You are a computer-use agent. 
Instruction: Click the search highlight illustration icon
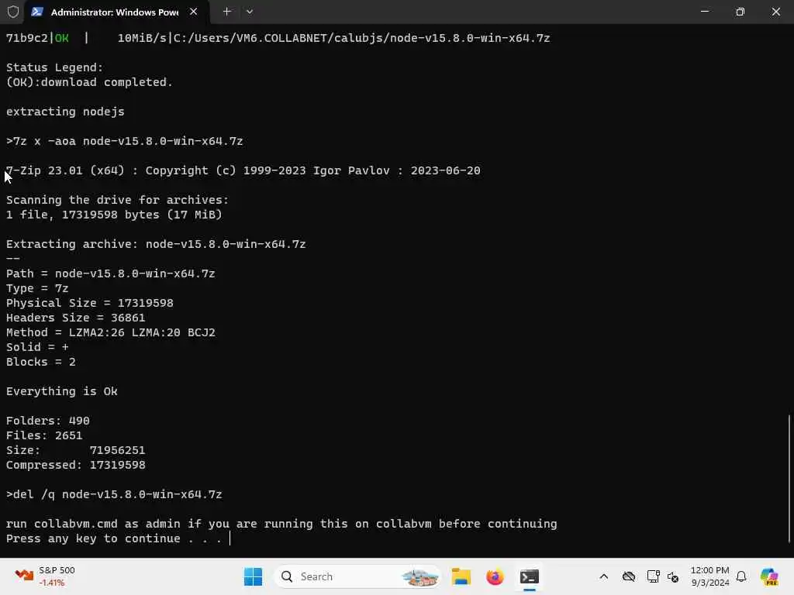click(419, 576)
